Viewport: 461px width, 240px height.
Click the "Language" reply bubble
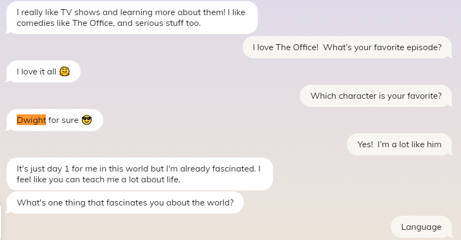coord(421,227)
